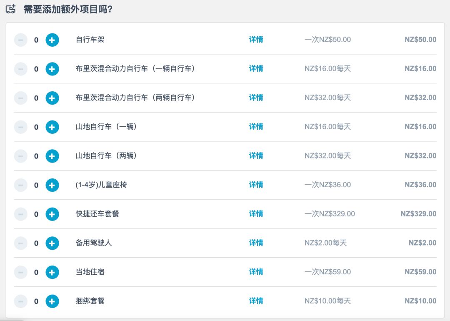Increase 捆绑套餐 quantity by one
This screenshot has width=450, height=321.
[52, 301]
